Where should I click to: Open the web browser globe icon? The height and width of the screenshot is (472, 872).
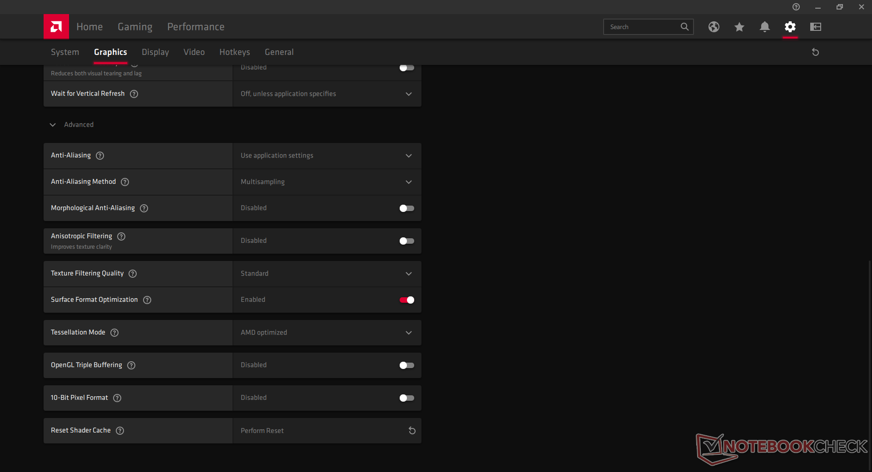[x=713, y=27]
